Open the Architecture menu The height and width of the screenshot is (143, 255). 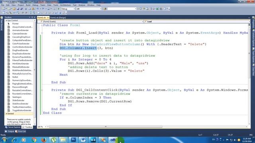[x=65, y=5]
